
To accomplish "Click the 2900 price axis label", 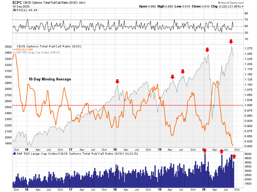I will pyautogui.click(x=8, y=83).
